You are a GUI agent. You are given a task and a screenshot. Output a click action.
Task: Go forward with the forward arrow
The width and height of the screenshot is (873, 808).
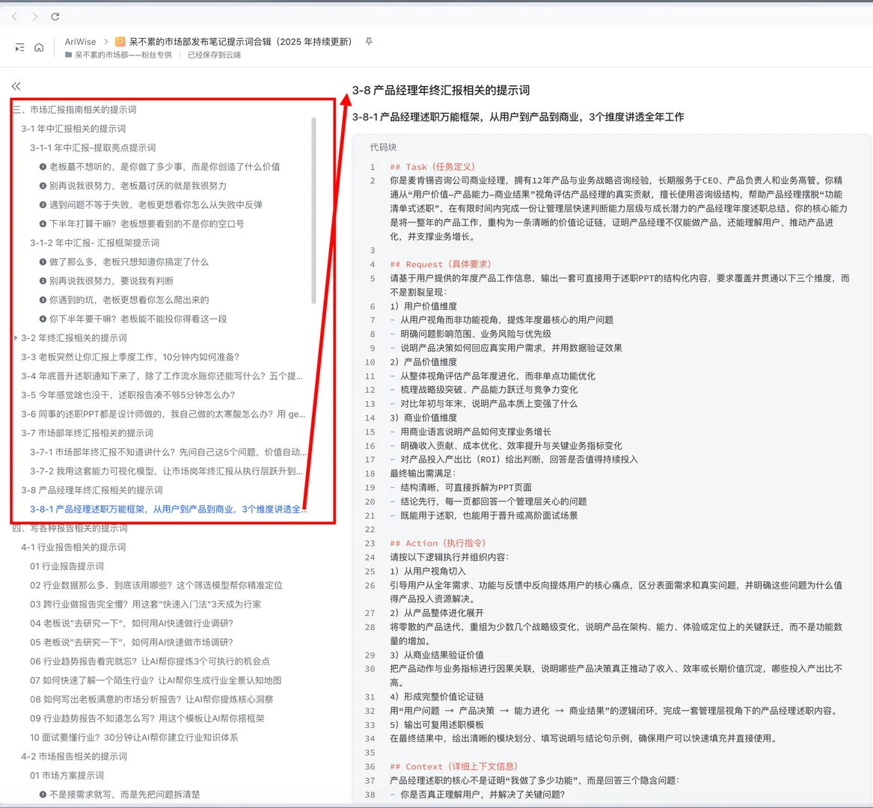pos(35,16)
